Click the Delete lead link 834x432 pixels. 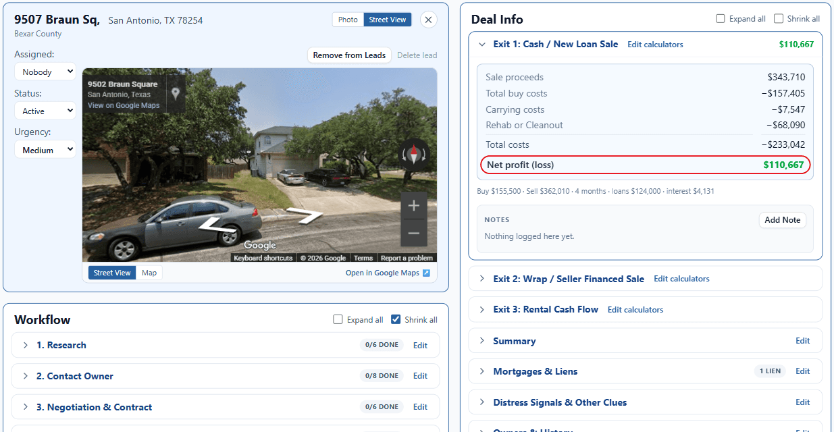pyautogui.click(x=417, y=55)
